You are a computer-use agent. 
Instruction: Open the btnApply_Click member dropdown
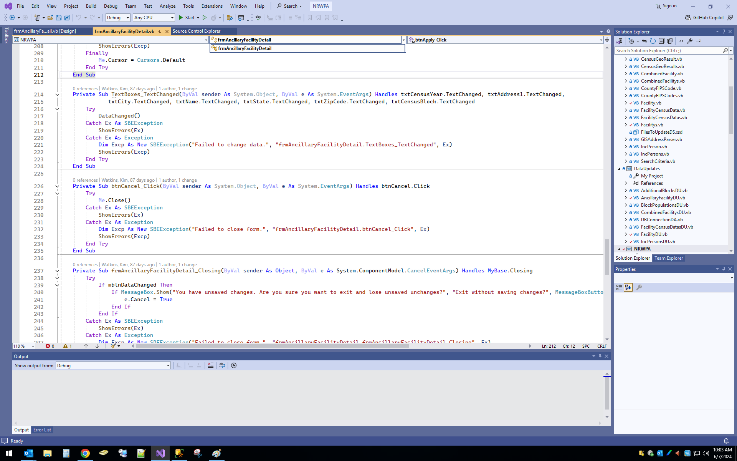[x=601, y=40]
